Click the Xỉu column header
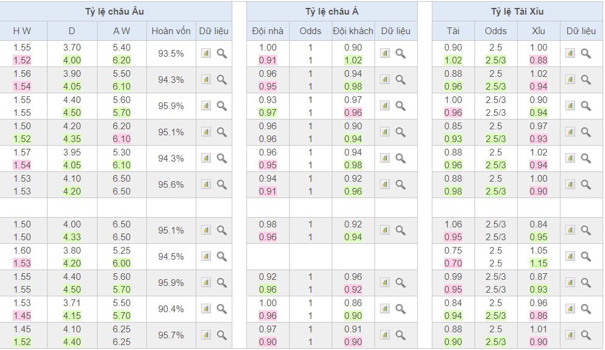Viewport: 605px width, 350px height. pyautogui.click(x=538, y=30)
